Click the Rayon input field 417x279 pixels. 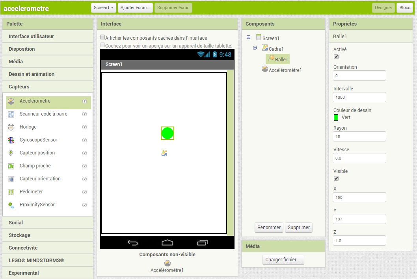pyautogui.click(x=359, y=136)
